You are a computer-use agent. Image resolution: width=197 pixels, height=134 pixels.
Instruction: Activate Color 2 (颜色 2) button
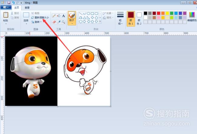coord(139,19)
